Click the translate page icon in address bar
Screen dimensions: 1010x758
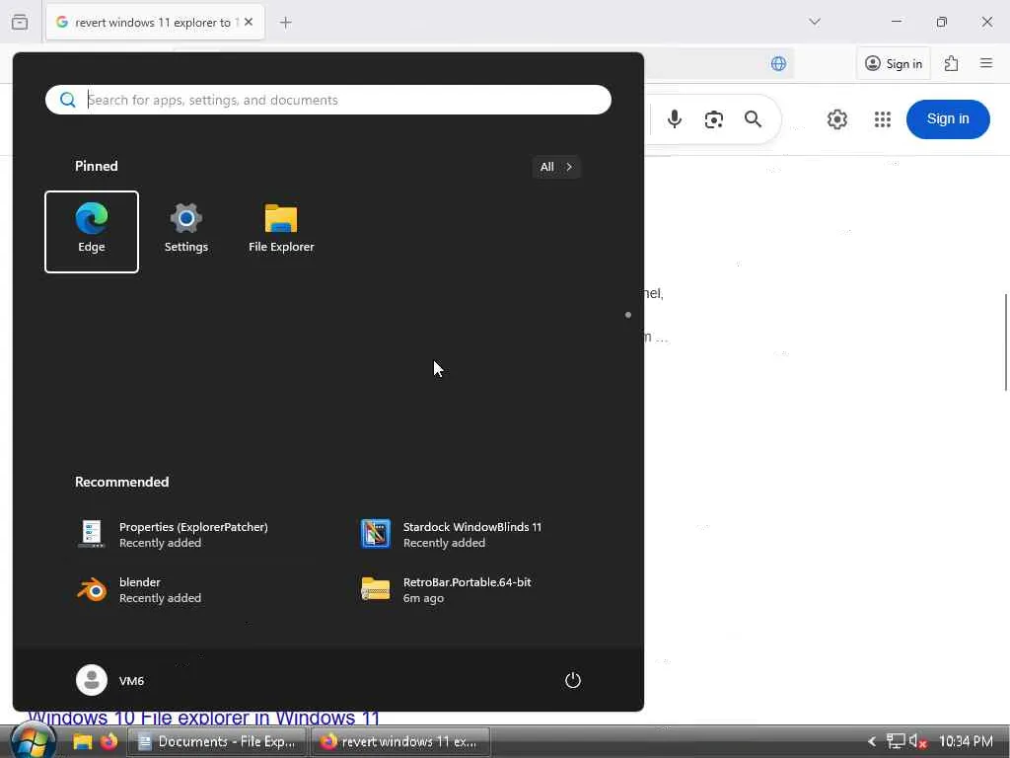coord(778,63)
